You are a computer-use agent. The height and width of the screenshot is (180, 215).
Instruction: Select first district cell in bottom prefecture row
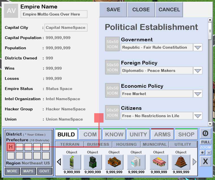click(11, 156)
